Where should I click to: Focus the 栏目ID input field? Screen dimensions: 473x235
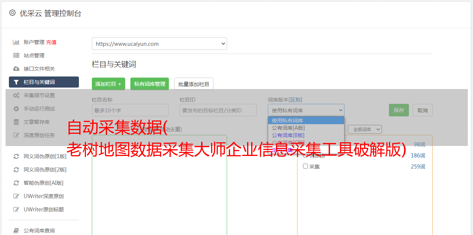coord(218,110)
